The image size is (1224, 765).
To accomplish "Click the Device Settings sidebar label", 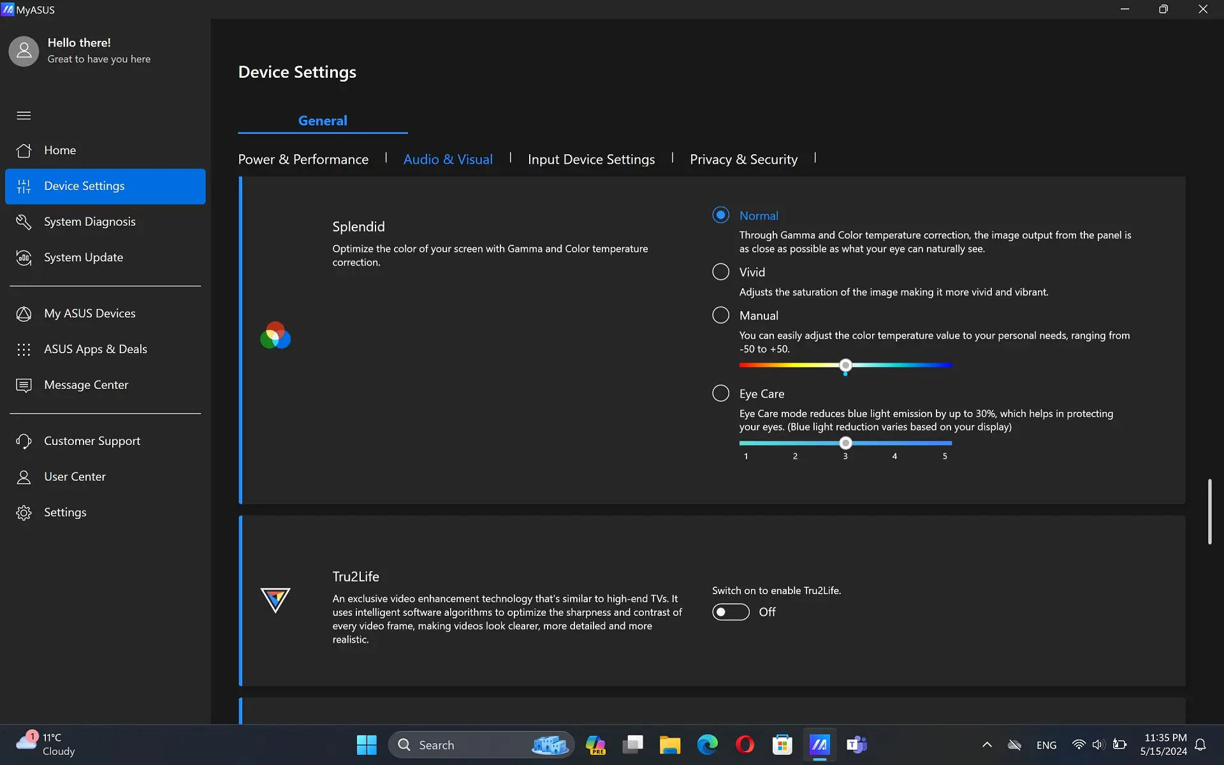I will (x=84, y=186).
